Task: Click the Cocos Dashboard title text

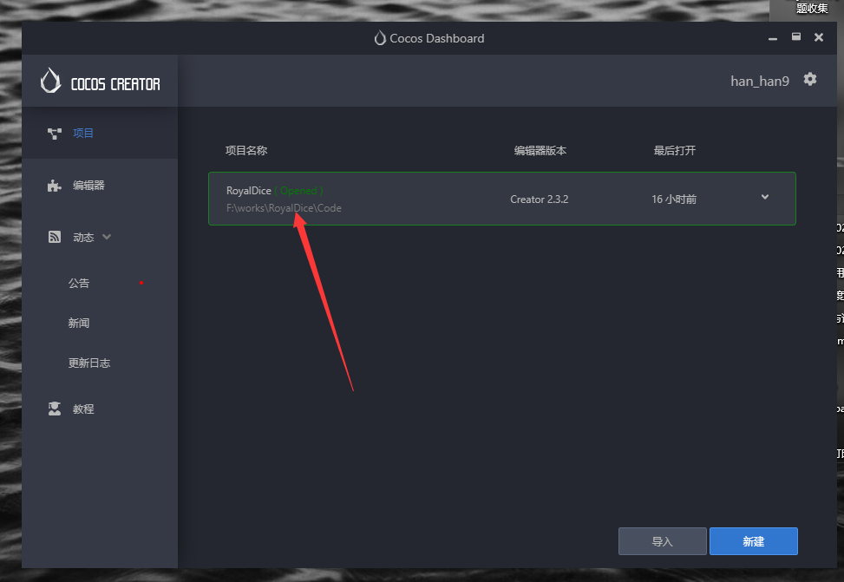Action: tap(436, 38)
